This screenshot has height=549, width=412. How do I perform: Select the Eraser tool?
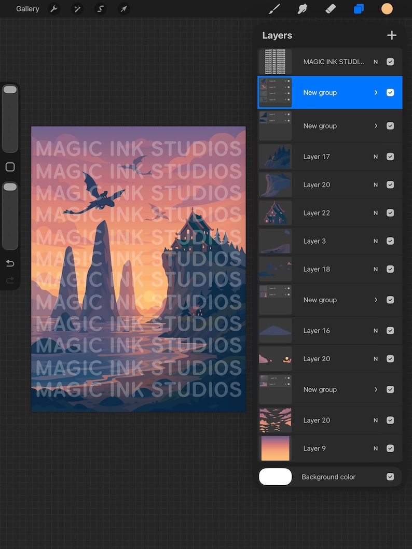pos(331,9)
